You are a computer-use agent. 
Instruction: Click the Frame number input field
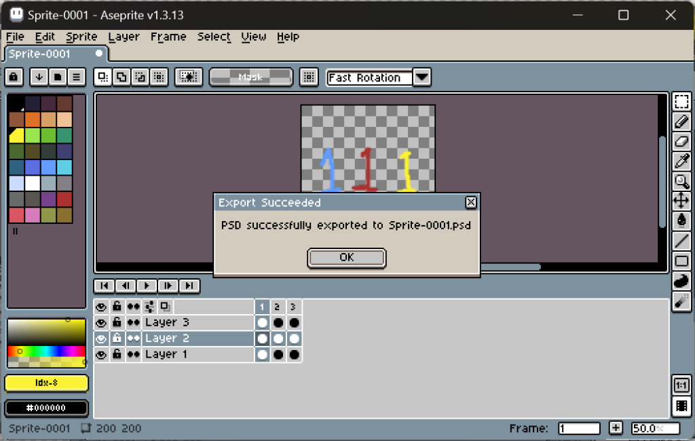click(579, 428)
